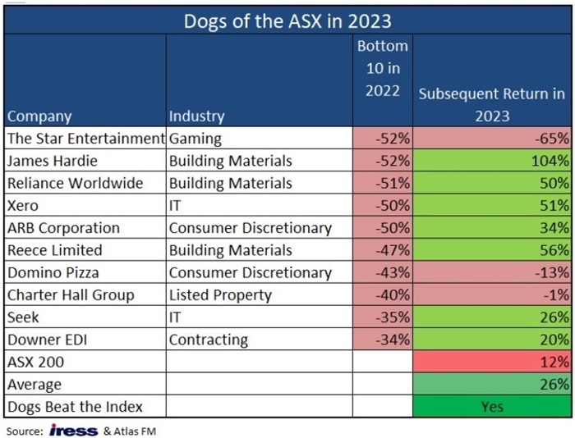Click Reece Limited's -47% cell
The width and height of the screenshot is (575, 438).
coord(382,250)
